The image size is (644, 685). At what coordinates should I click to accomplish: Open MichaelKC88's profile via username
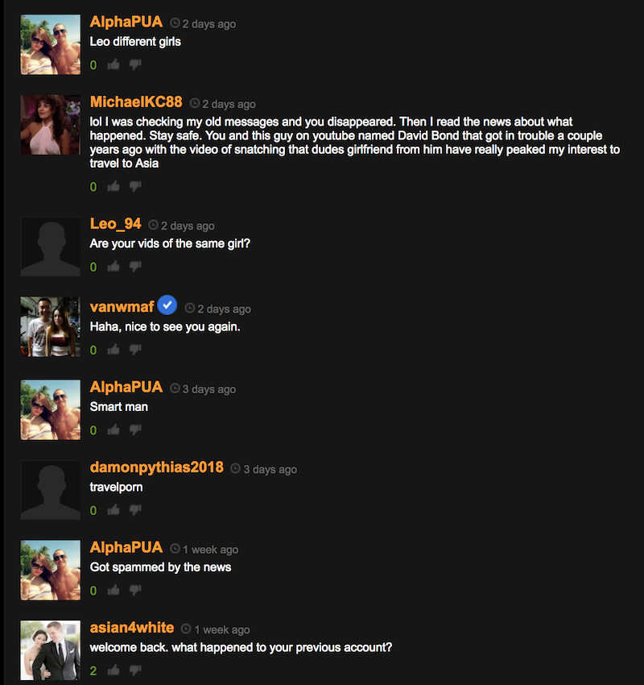136,102
